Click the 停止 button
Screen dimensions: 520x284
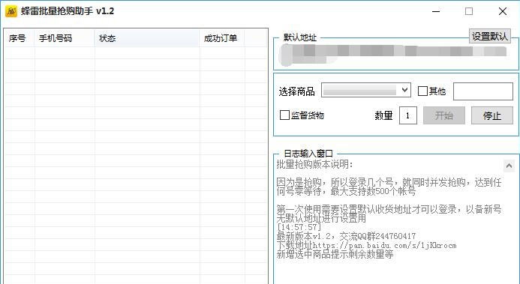pyautogui.click(x=491, y=115)
